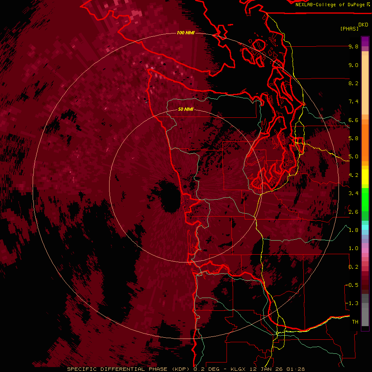Click the 12 JAN 26 date text
The width and height of the screenshot is (372, 372).
pos(267,369)
